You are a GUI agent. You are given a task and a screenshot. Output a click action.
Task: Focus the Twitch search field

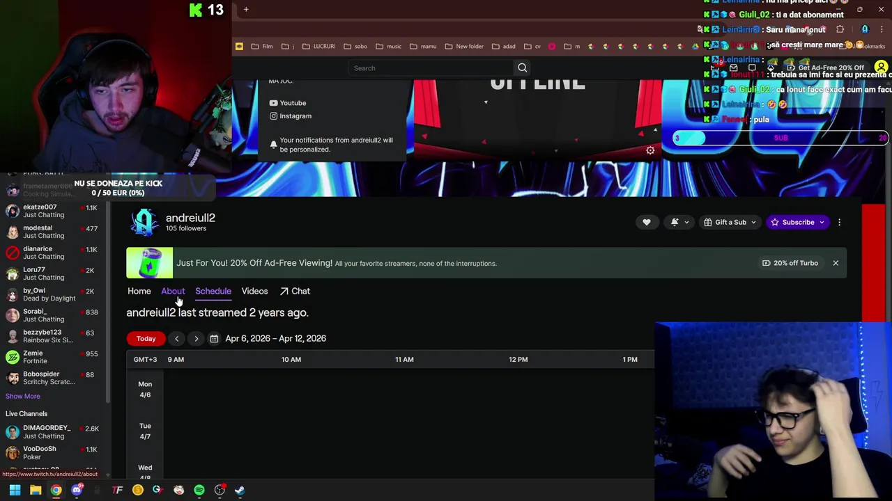(431, 67)
